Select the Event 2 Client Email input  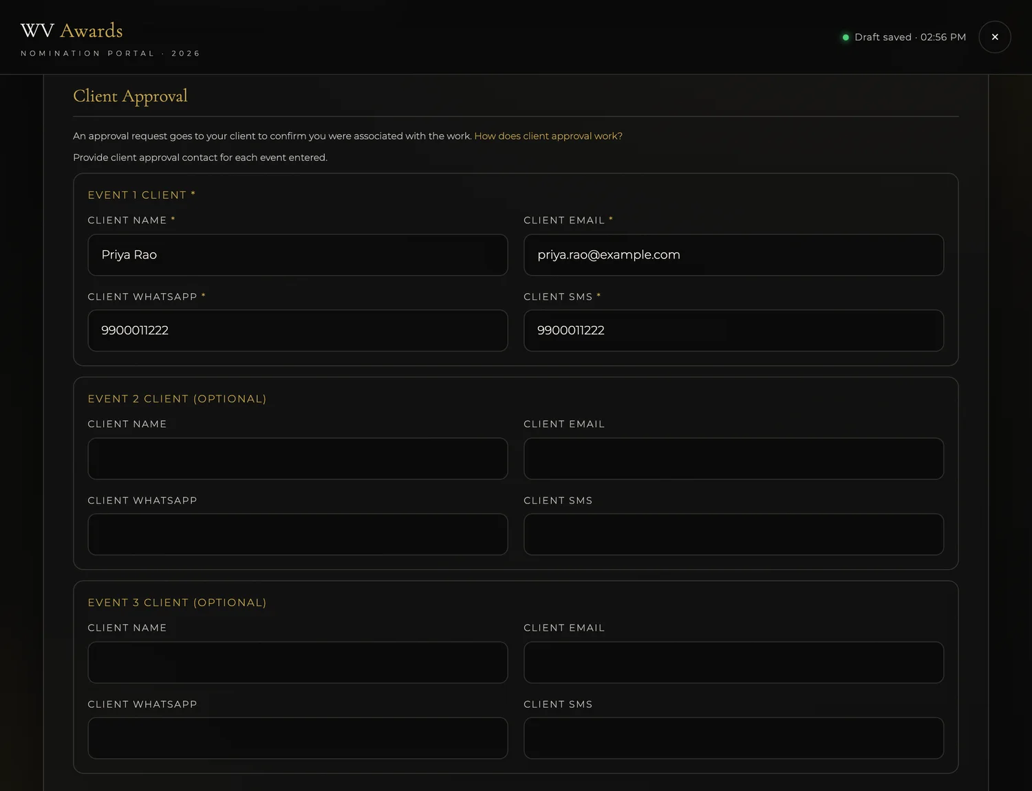733,459
